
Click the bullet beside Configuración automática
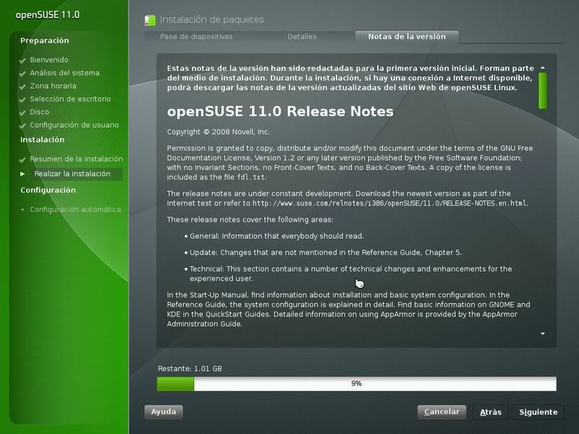(23, 210)
